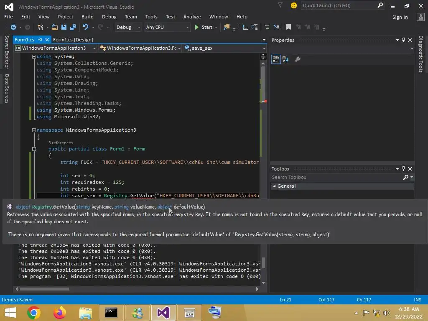Start debugging with the green play button
428x321 pixels.
(x=196, y=27)
